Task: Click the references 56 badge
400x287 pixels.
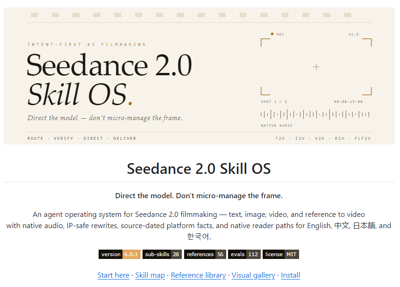Action: point(205,254)
